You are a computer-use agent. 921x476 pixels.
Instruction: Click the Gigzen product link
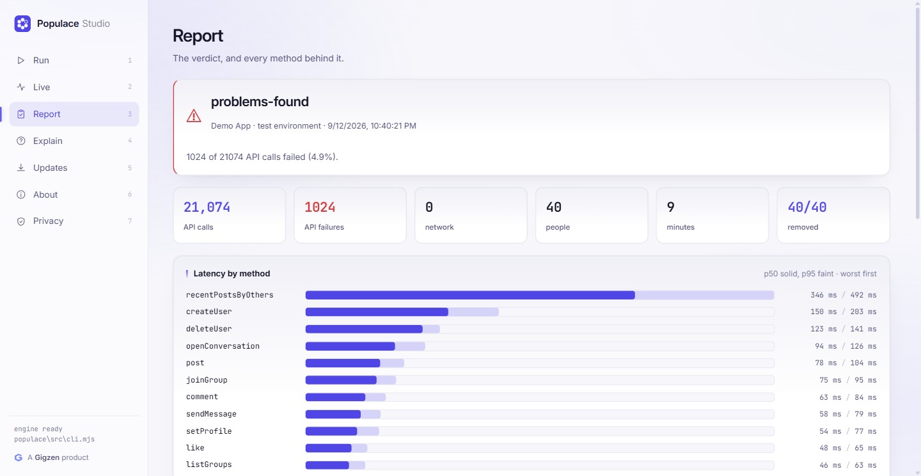coord(52,457)
